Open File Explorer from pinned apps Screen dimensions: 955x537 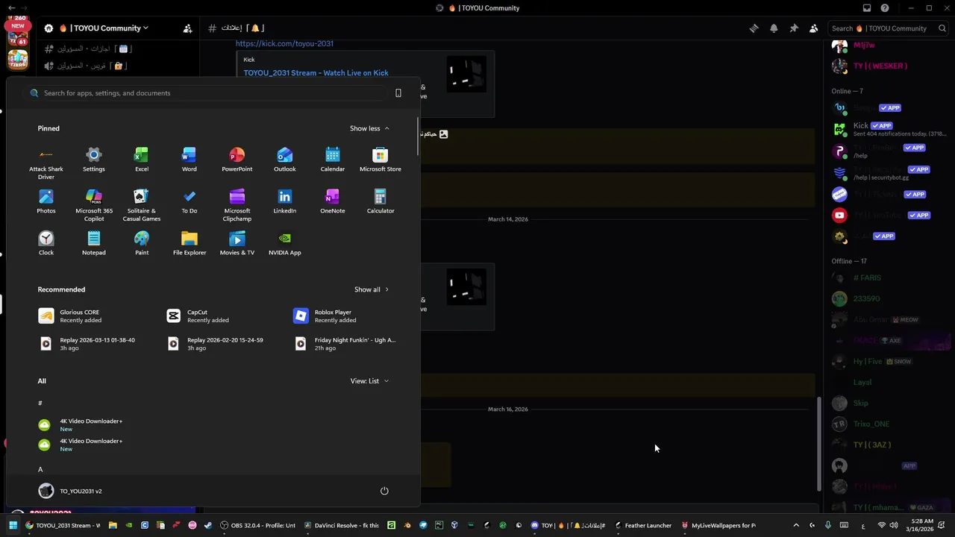coord(190,243)
